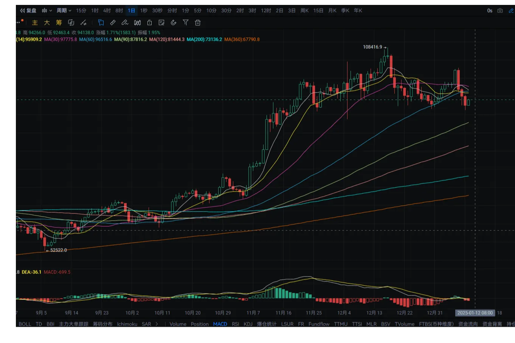The height and width of the screenshot is (343, 515).
Task: Switch to the 1时 timeframe
Action: pos(95,11)
